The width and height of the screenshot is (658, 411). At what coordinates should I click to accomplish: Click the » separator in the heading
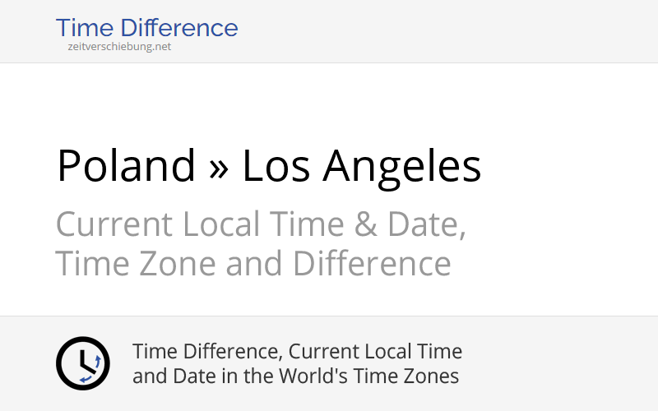[x=219, y=168]
